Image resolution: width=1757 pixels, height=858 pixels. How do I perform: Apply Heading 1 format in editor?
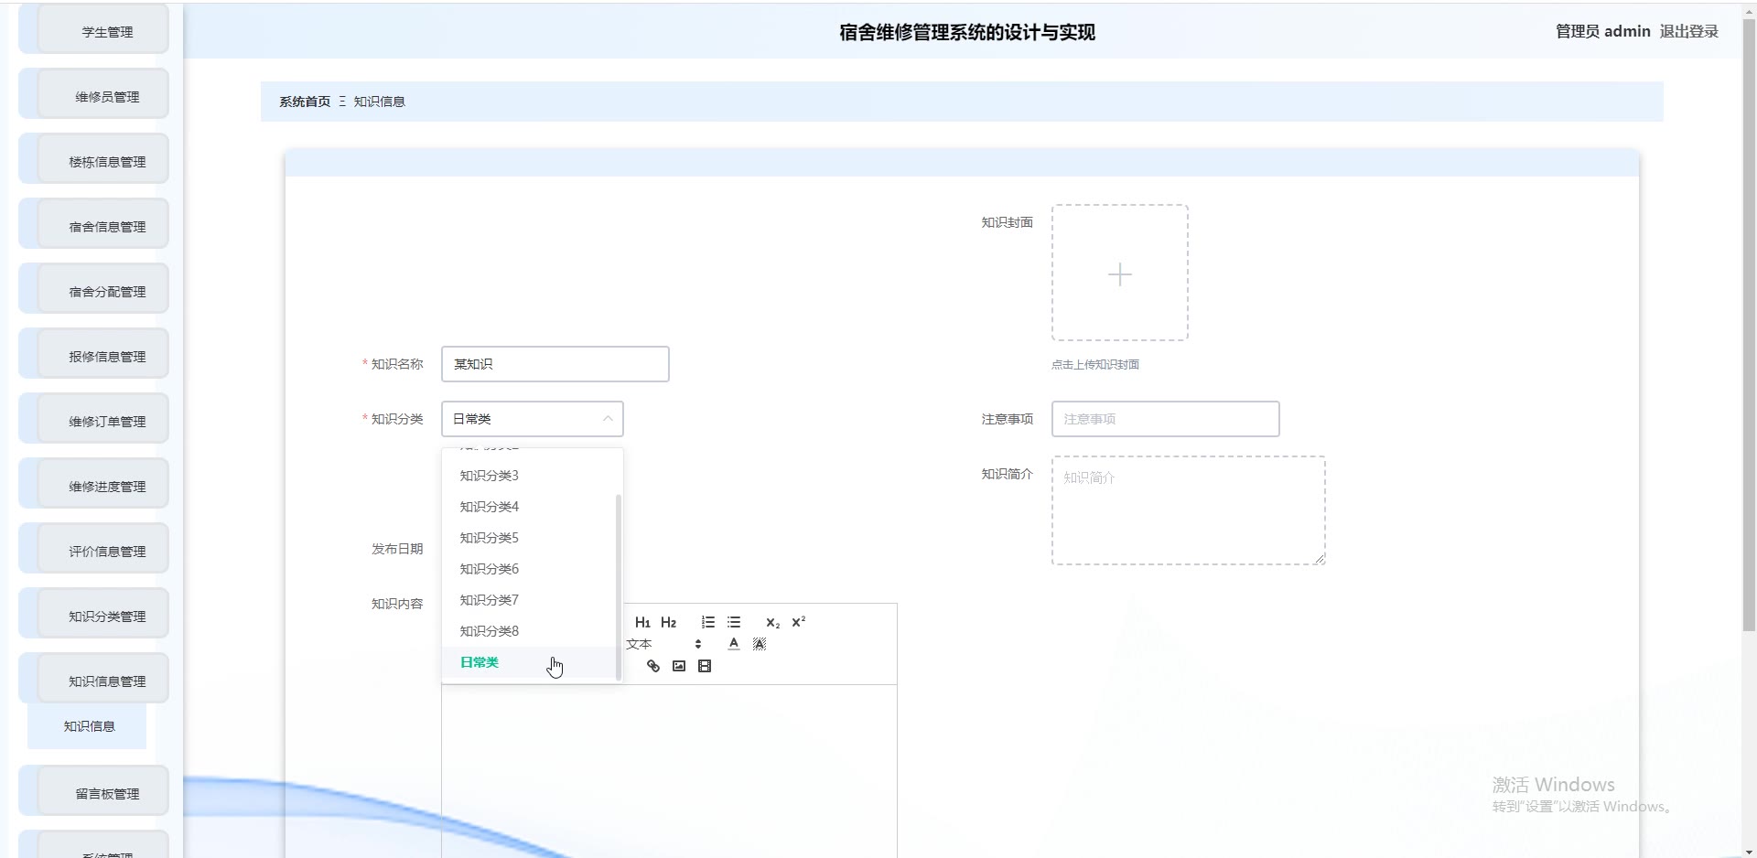(x=642, y=622)
